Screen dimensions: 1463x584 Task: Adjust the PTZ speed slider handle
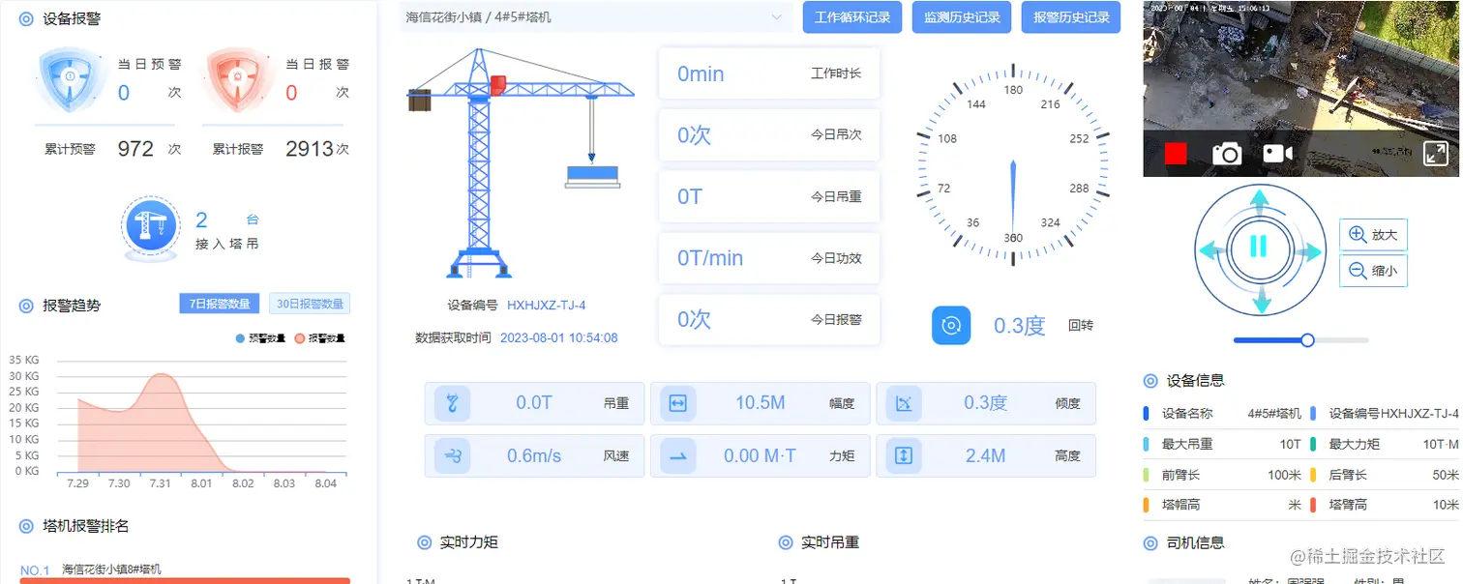pos(1307,340)
